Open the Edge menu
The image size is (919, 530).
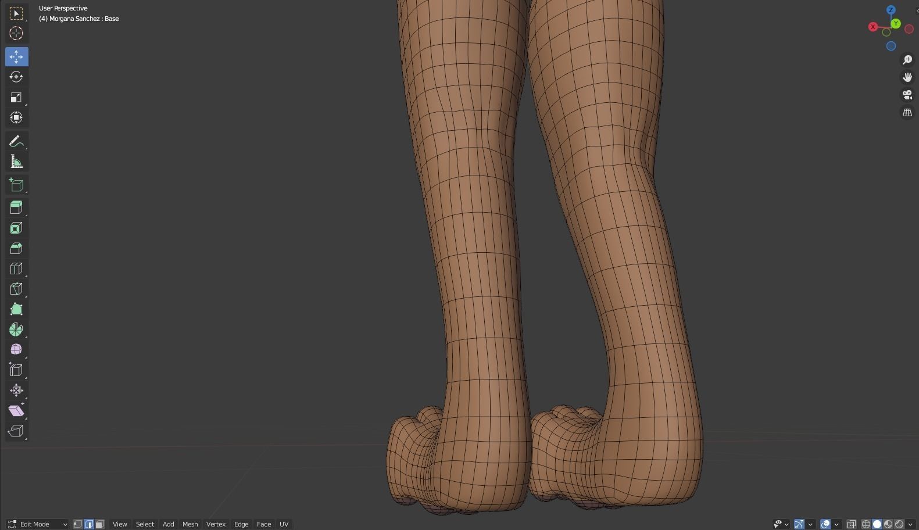[241, 524]
